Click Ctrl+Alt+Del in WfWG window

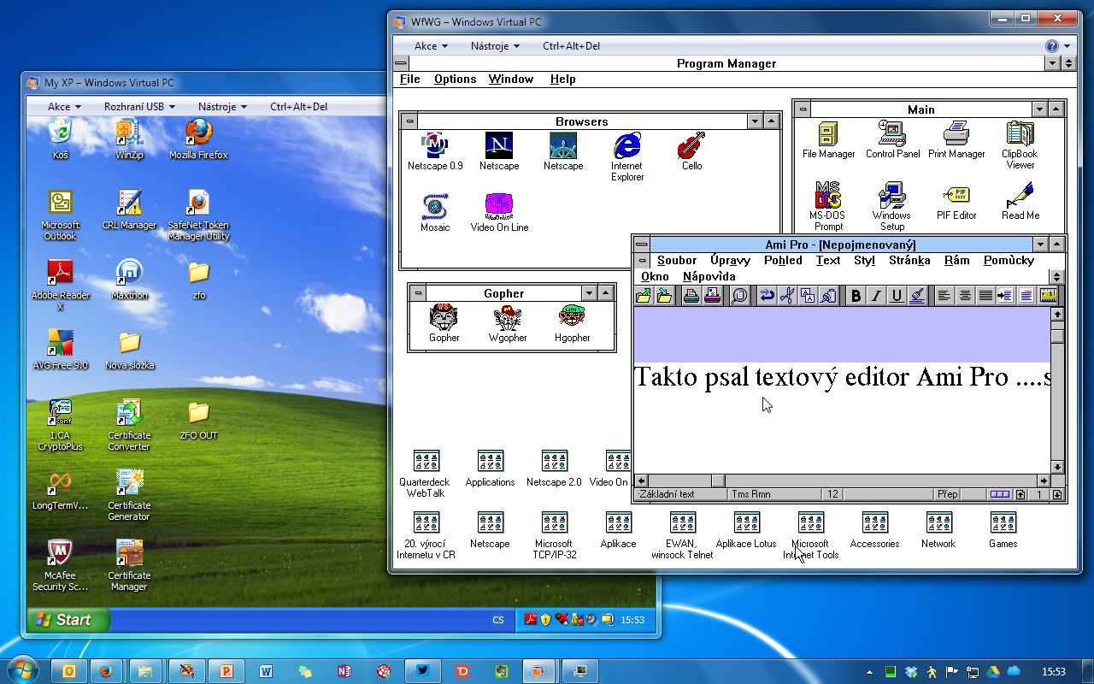571,46
